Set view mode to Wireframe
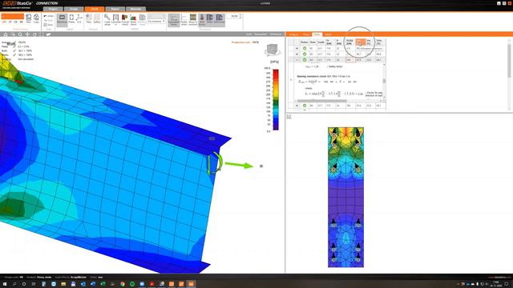Image resolution: width=513 pixels, height=288 pixels. coord(276,34)
